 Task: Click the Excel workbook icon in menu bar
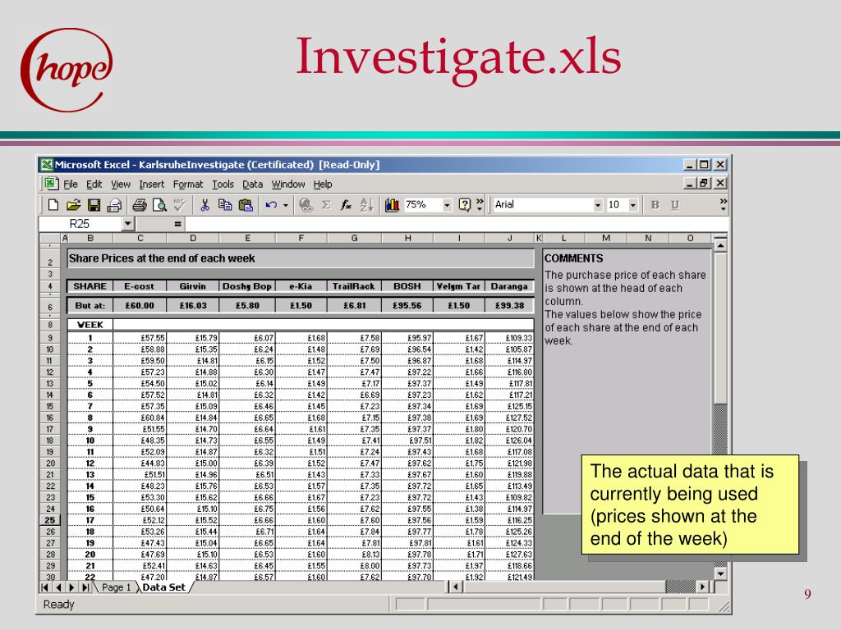(x=52, y=184)
